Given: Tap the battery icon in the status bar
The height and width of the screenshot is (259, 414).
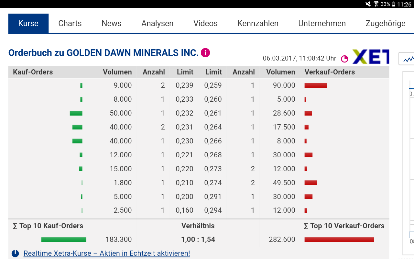Looking at the screenshot, I should (x=393, y=4).
